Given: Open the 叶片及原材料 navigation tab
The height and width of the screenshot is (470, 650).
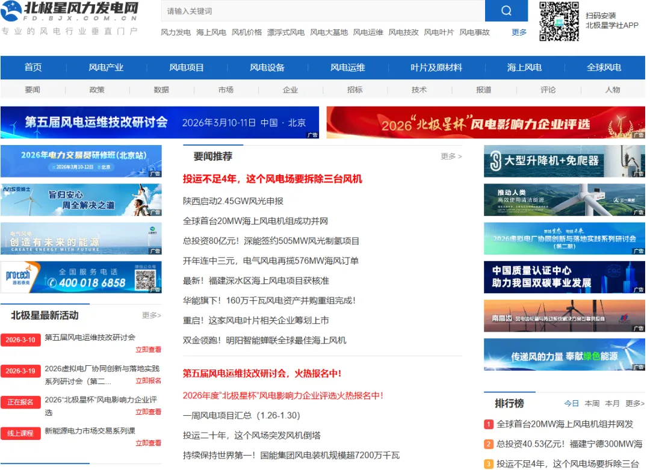Looking at the screenshot, I should pyautogui.click(x=436, y=67).
